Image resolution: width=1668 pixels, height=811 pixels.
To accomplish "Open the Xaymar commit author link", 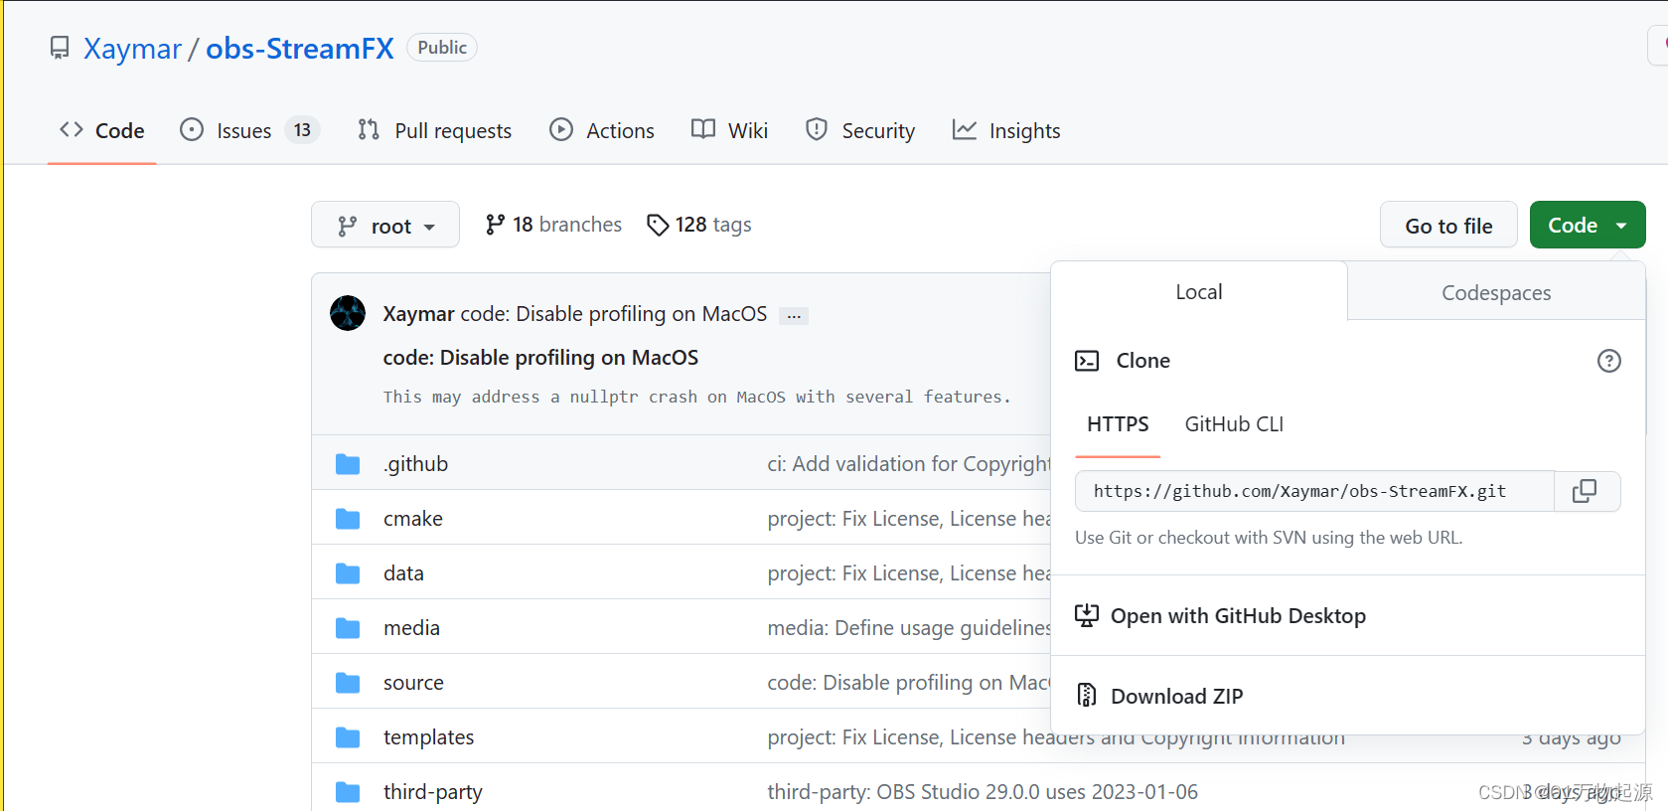I will [x=418, y=314].
